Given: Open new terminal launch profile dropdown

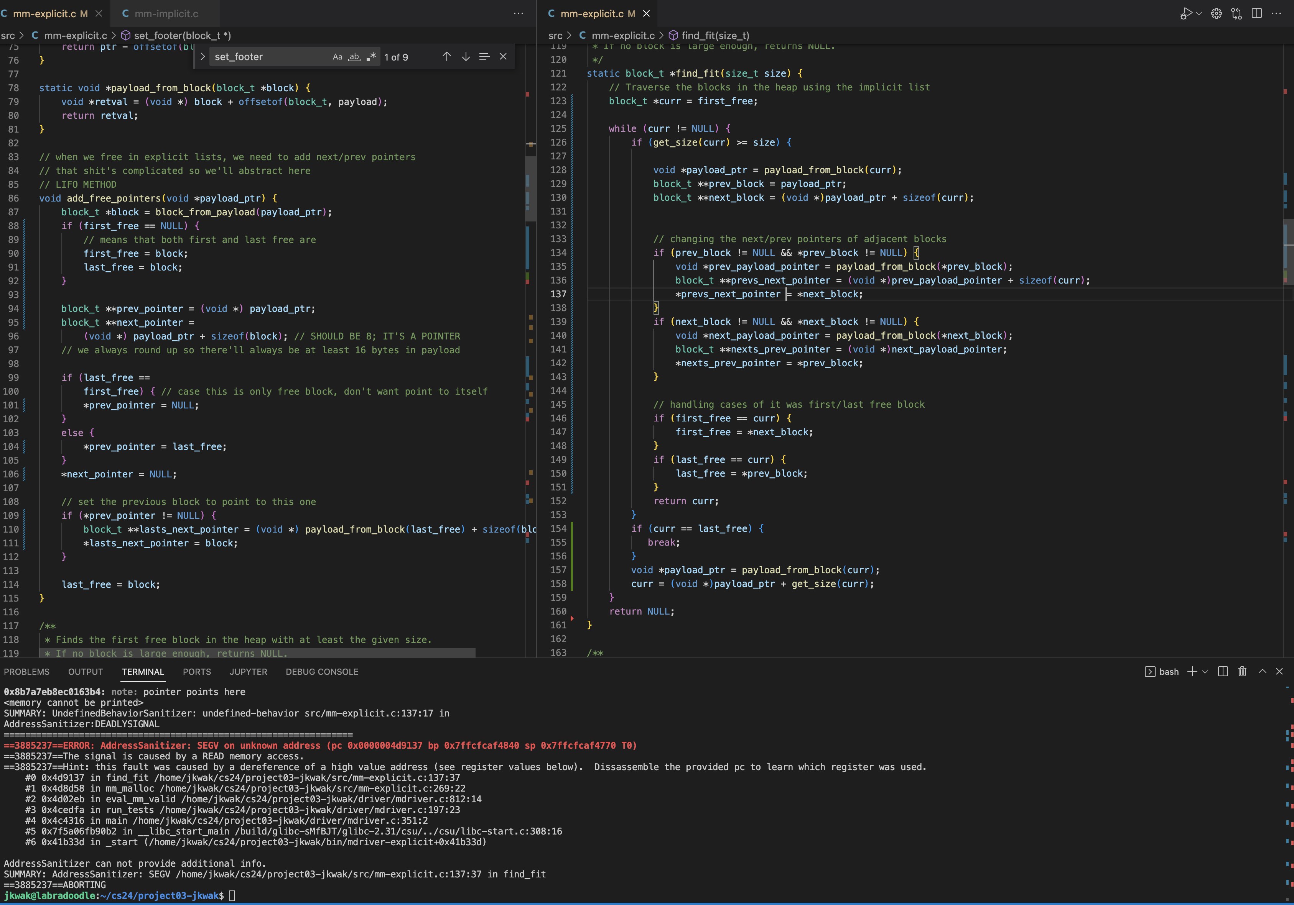Looking at the screenshot, I should 1205,671.
